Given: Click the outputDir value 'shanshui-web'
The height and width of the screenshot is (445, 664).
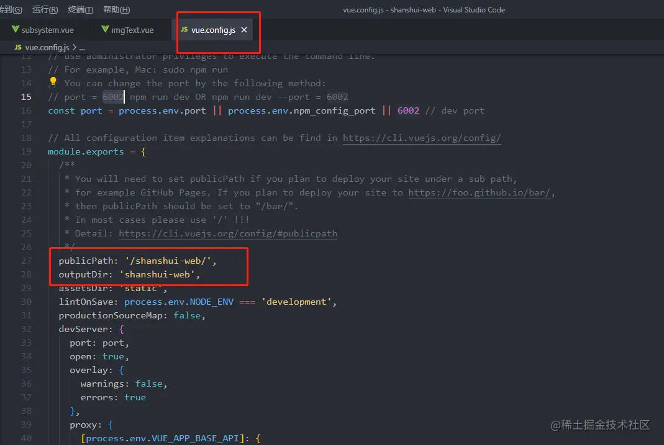Looking at the screenshot, I should click(157, 274).
